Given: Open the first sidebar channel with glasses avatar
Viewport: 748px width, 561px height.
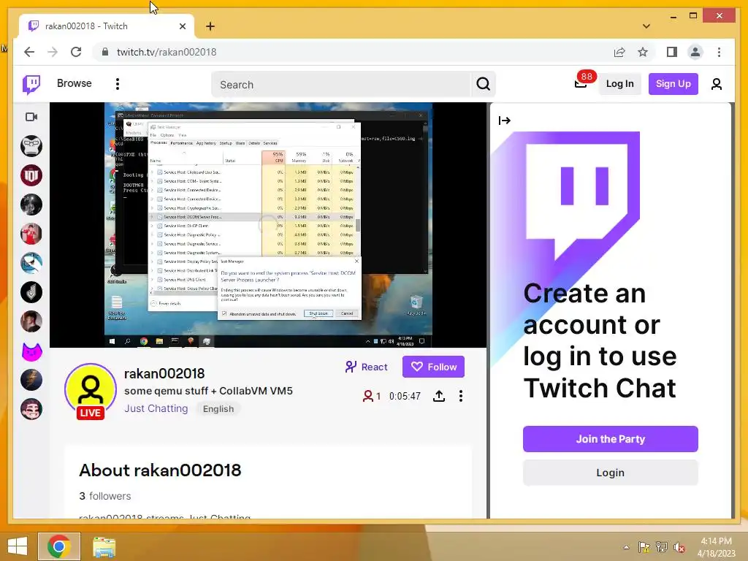Looking at the screenshot, I should coord(31,146).
